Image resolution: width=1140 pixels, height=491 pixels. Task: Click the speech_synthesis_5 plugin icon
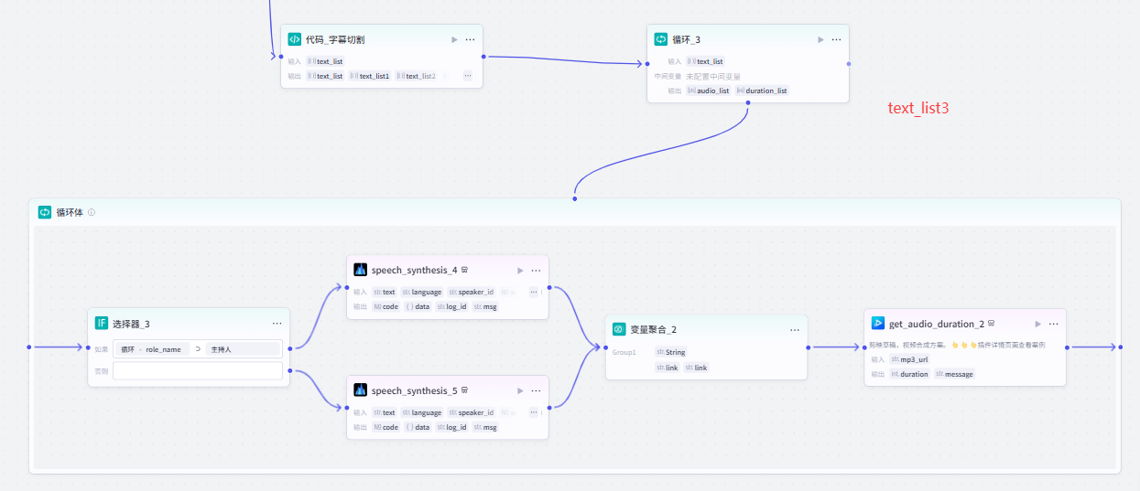360,390
